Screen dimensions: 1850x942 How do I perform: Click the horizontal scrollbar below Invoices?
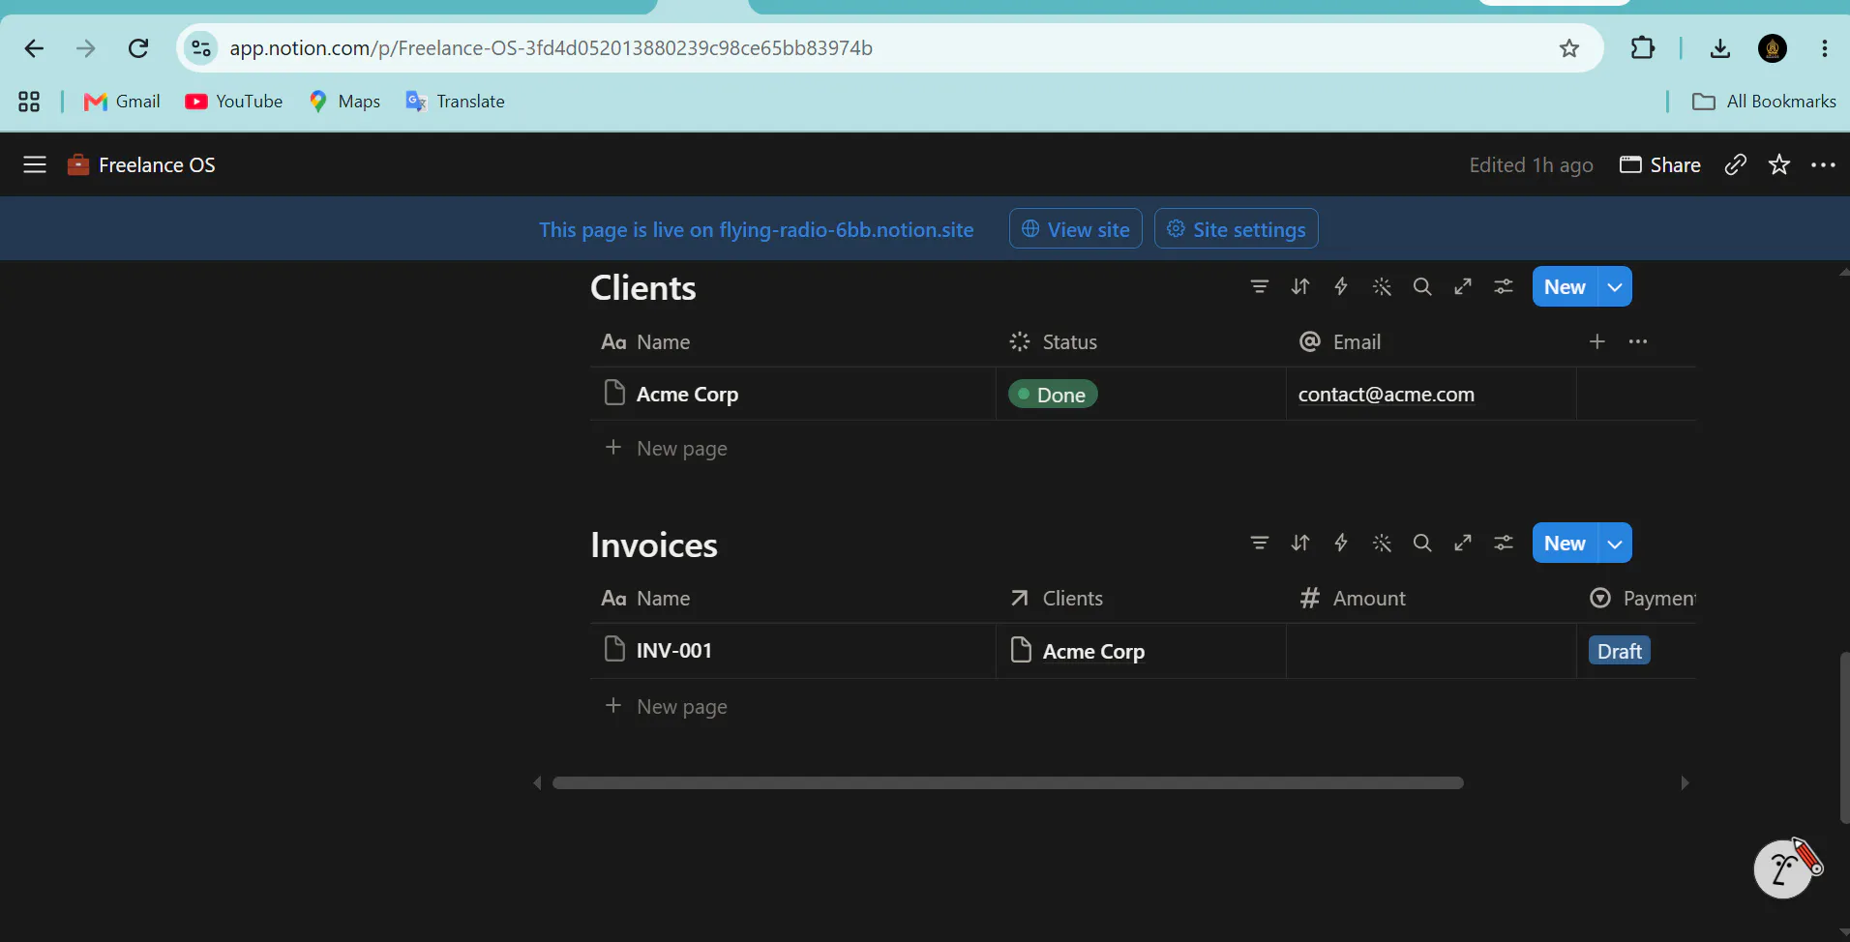coord(1007,782)
